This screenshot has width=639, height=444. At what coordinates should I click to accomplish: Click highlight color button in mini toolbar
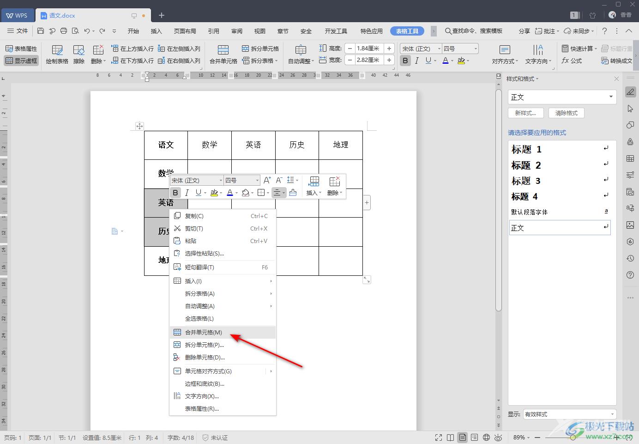coord(214,193)
